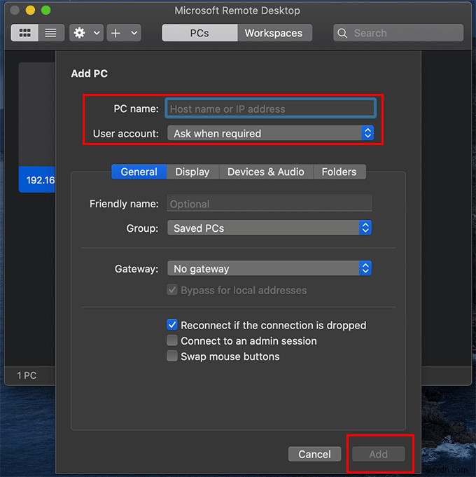Click the Search field in toolbar
The width and height of the screenshot is (476, 477).
[x=398, y=33]
